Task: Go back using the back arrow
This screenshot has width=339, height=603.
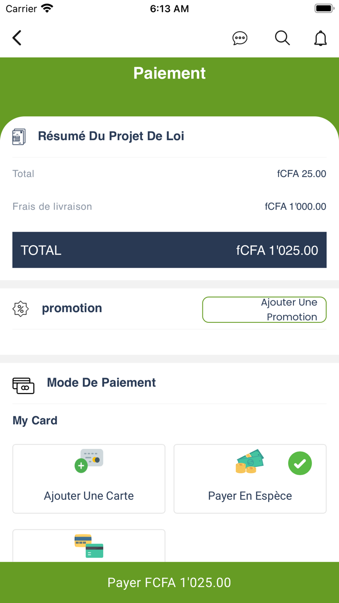Action: [17, 38]
